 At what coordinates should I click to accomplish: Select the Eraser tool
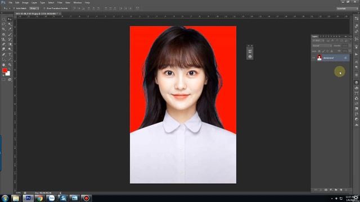pos(4,44)
